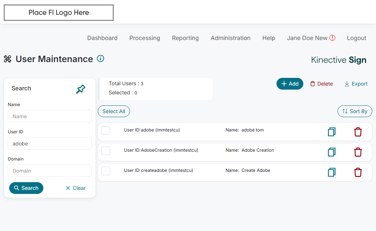Click the Select All button
Viewport: 376px width, 231px height.
[114, 111]
